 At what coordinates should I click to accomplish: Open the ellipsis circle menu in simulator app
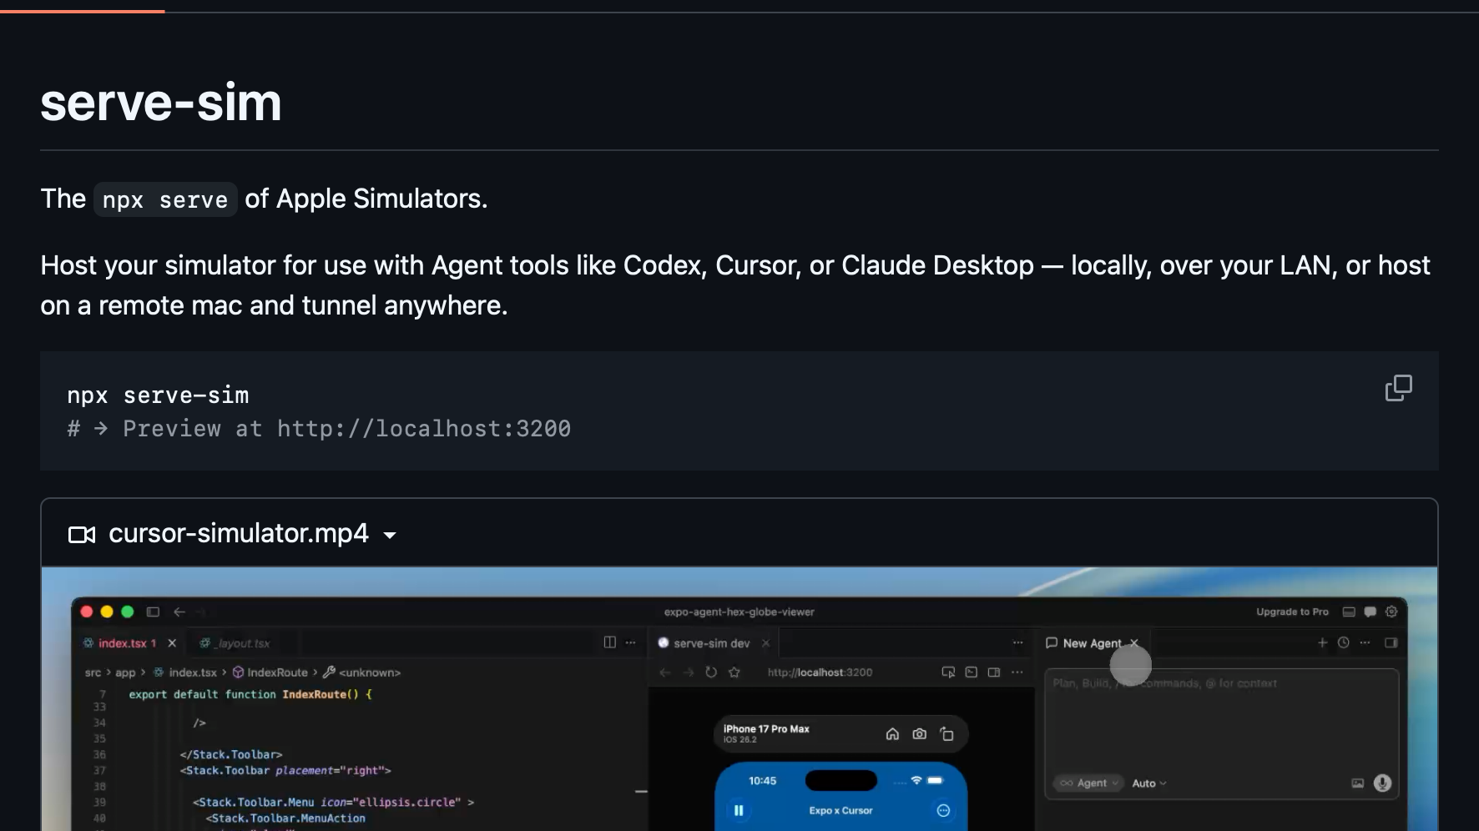pos(943,810)
